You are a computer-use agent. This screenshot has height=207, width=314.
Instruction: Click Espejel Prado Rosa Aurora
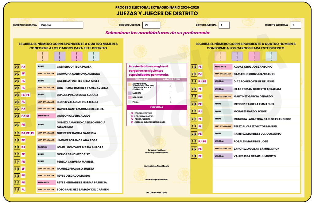[77, 95]
